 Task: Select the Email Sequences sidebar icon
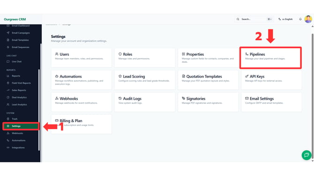[8, 47]
